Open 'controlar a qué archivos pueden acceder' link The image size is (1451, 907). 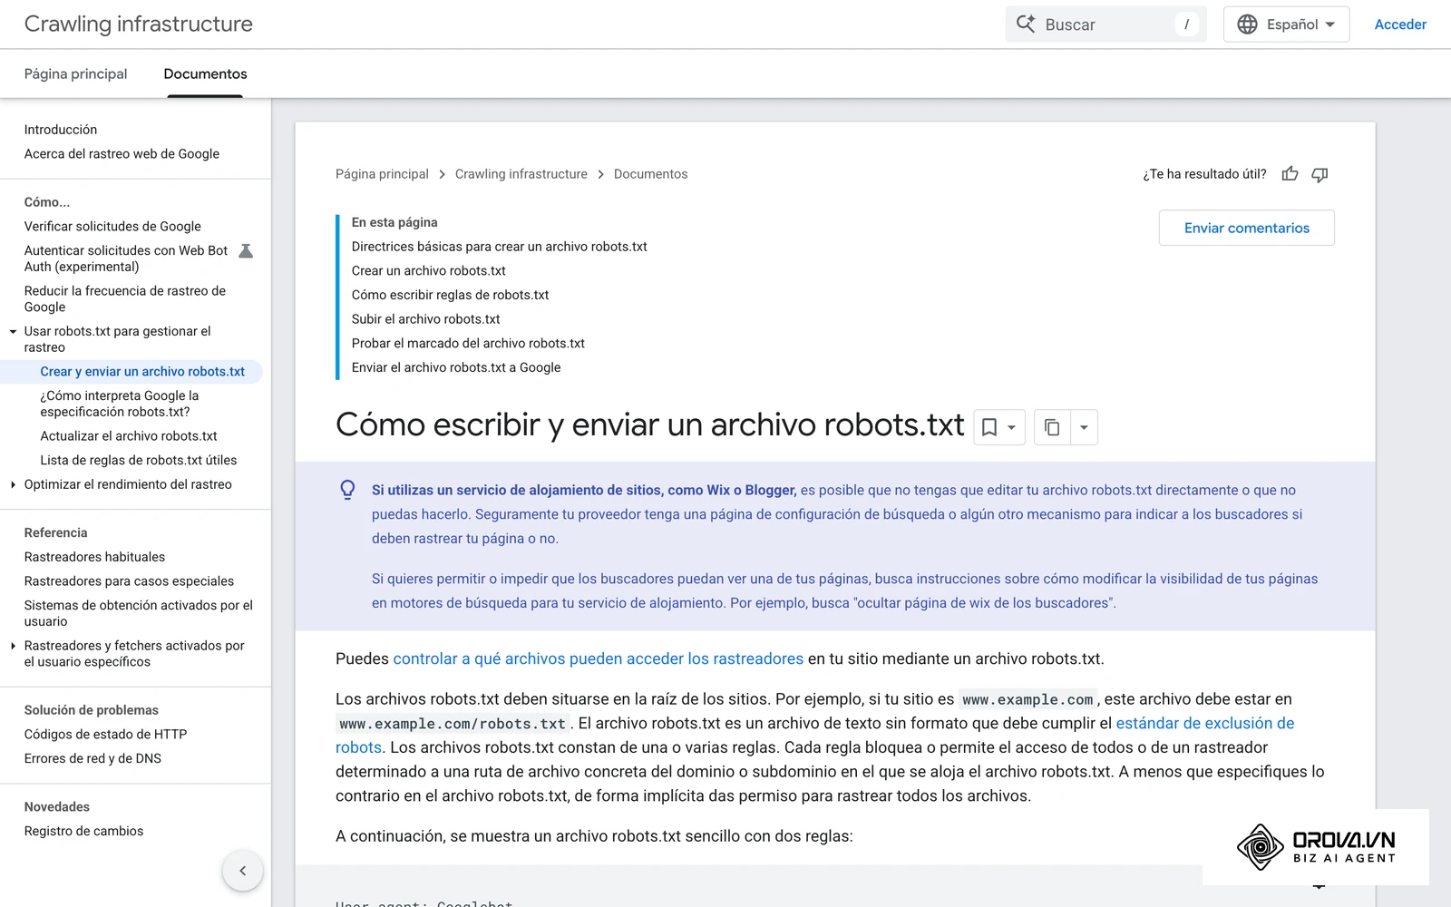(598, 658)
